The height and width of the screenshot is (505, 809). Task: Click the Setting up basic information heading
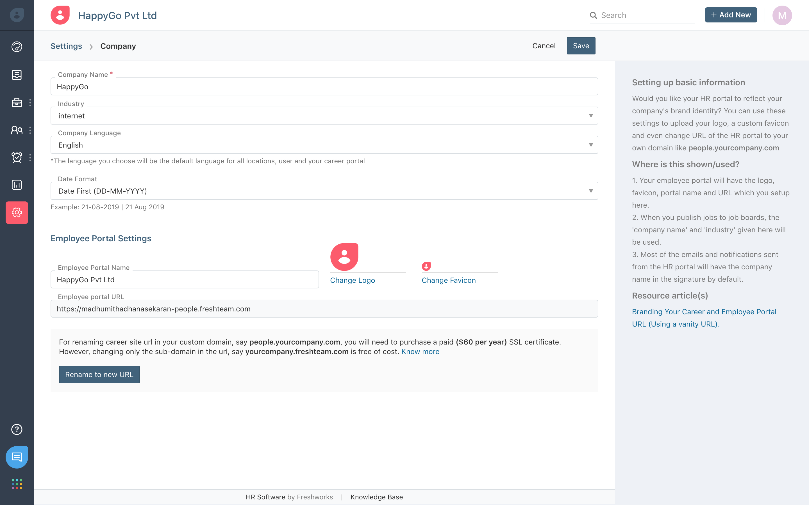688,82
